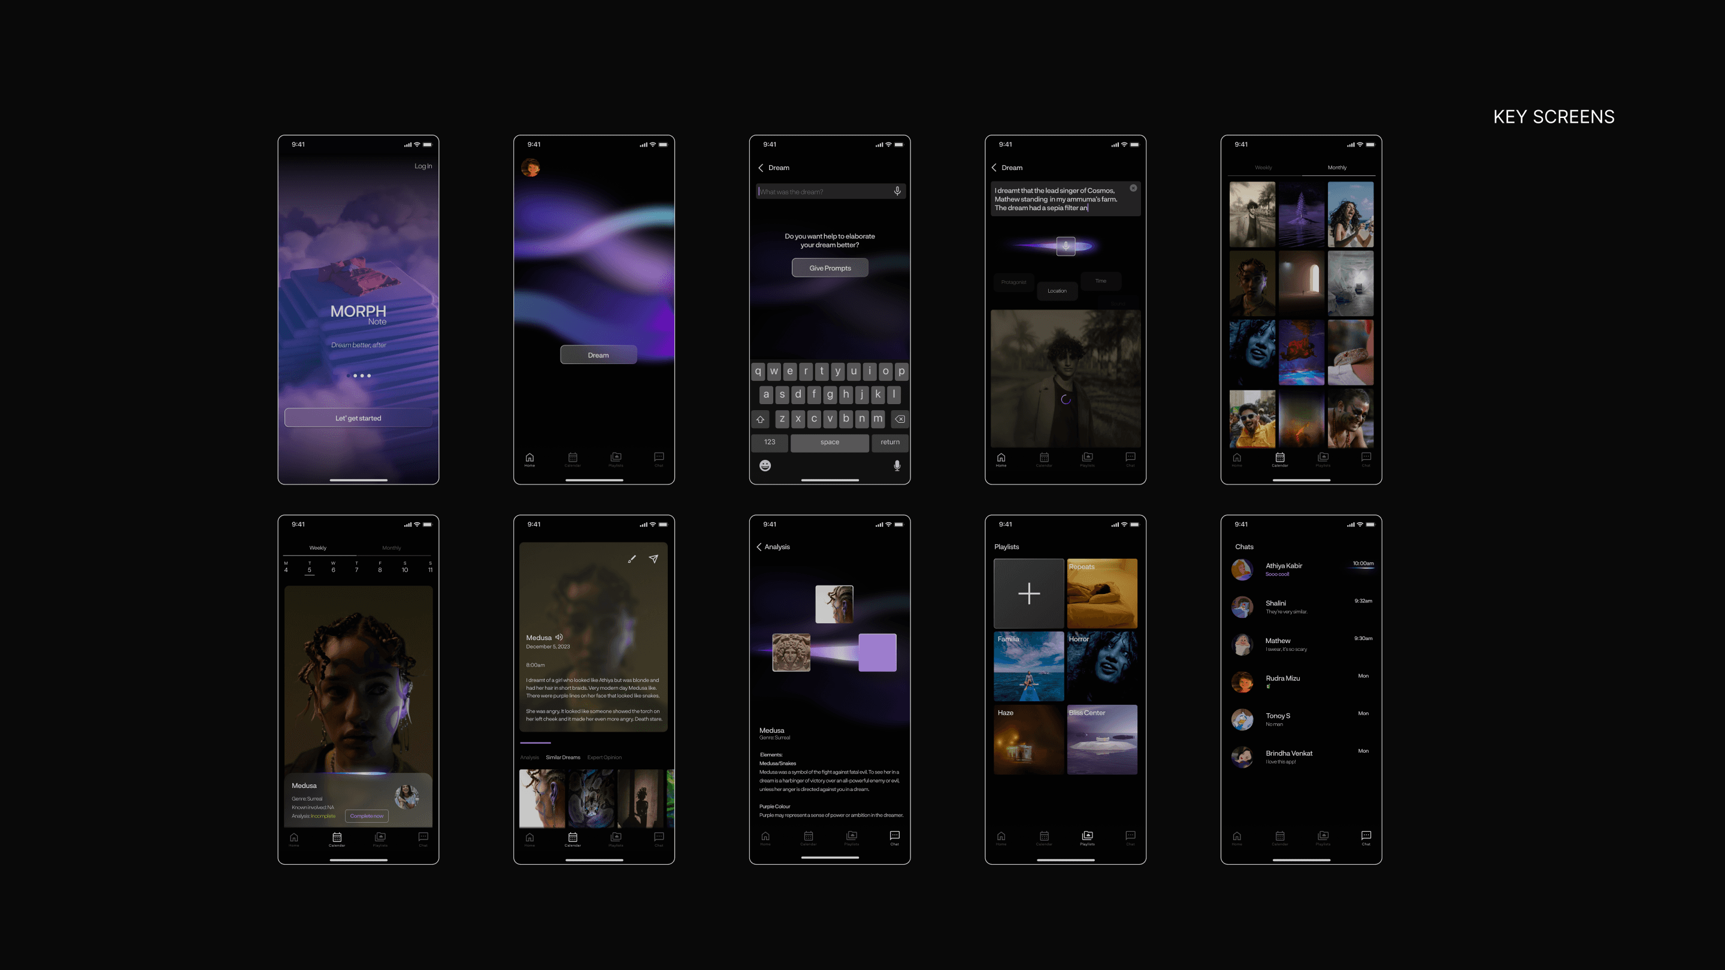Tap the glowing voice record microphone button

pyautogui.click(x=1066, y=245)
